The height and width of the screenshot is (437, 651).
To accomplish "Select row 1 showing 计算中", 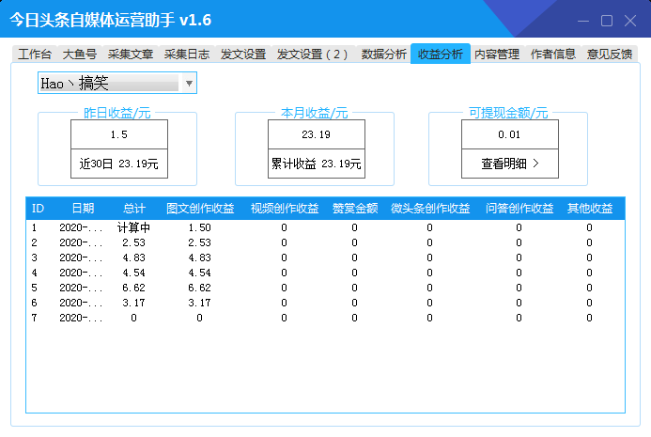I will click(133, 227).
